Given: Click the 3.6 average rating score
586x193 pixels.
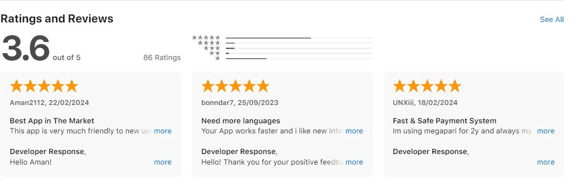Looking at the screenshot, I should (26, 49).
